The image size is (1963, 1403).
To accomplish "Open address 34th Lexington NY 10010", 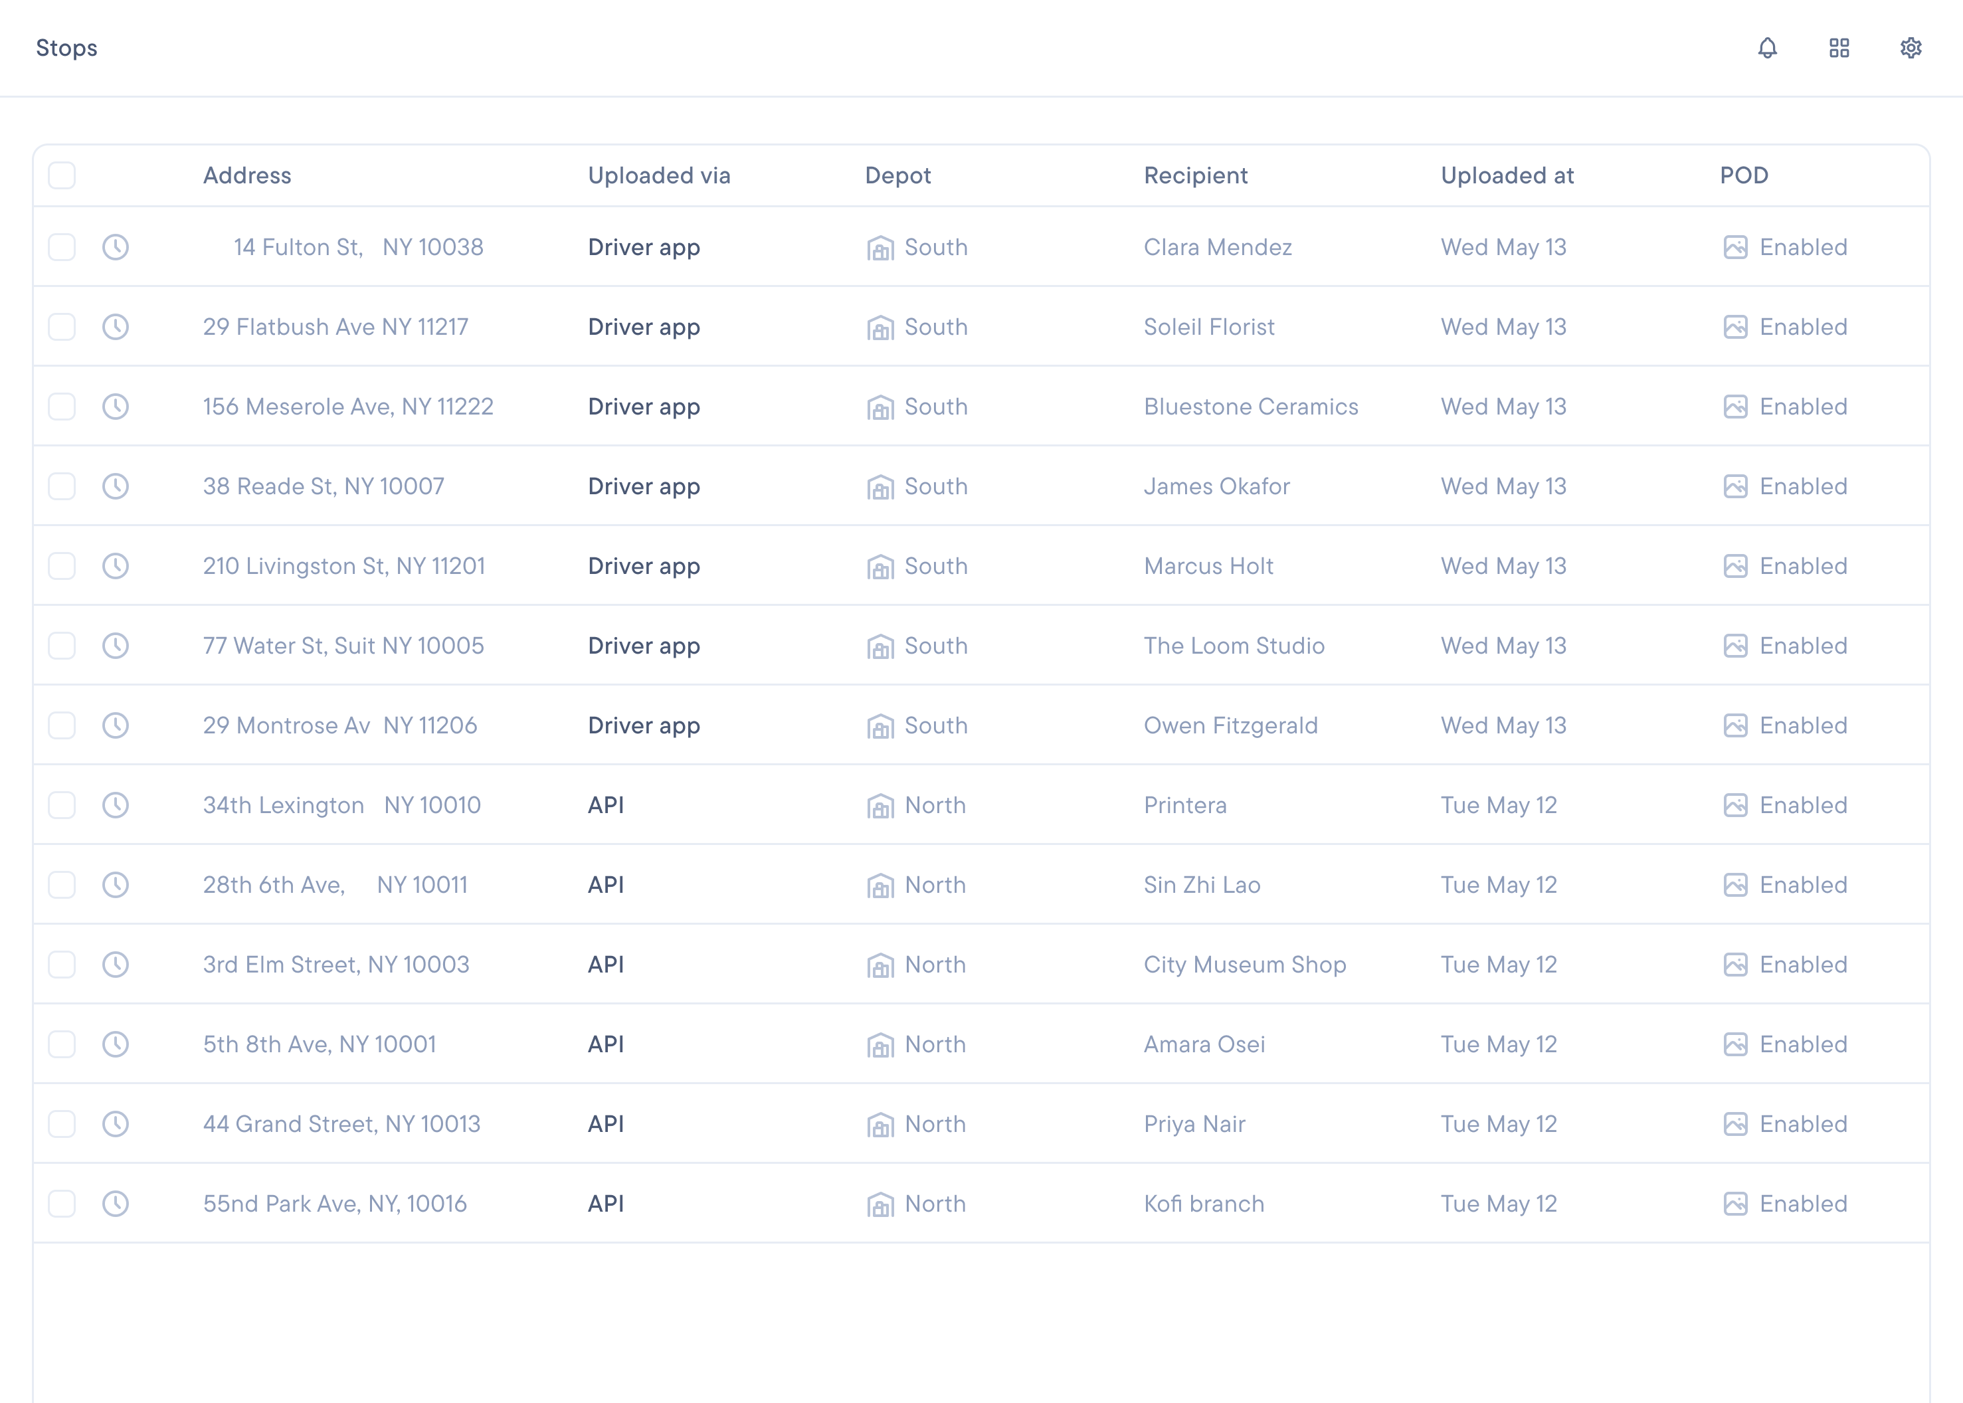I will pyautogui.click(x=342, y=805).
